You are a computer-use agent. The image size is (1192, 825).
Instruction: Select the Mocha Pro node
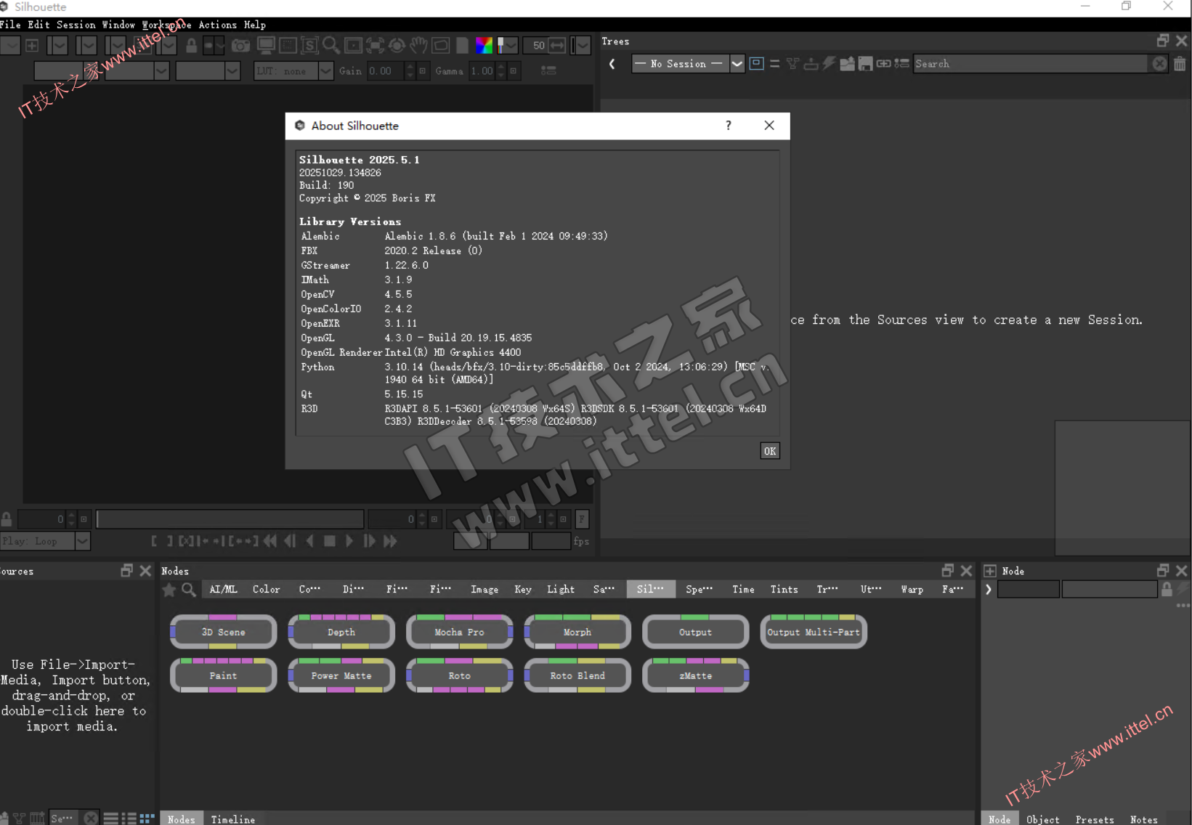point(459,632)
